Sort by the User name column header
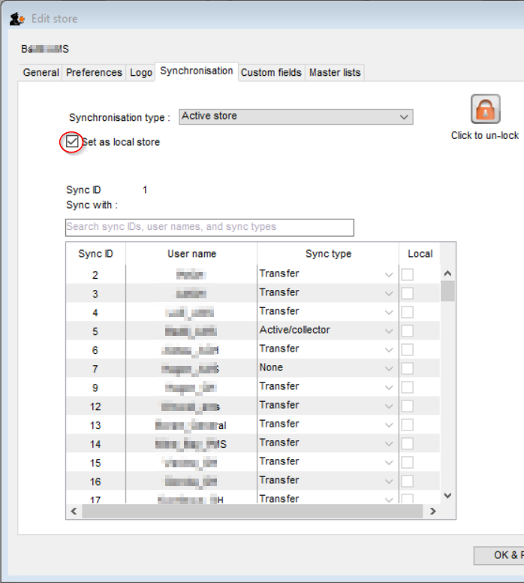The image size is (524, 583). (191, 254)
